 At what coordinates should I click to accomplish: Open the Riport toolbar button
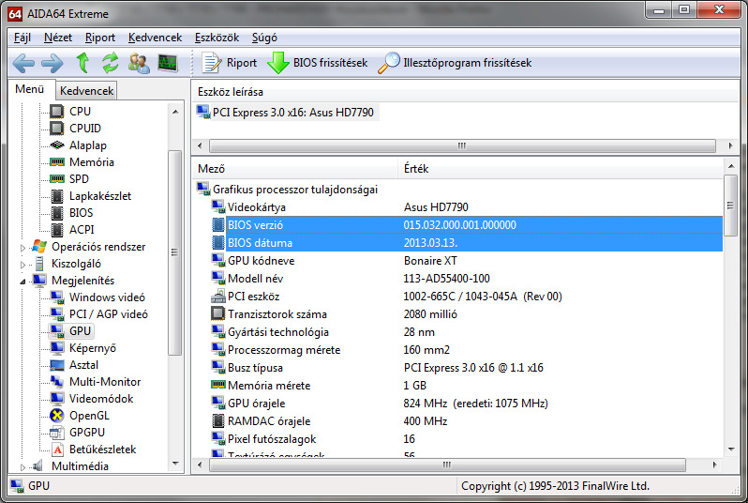click(x=230, y=63)
